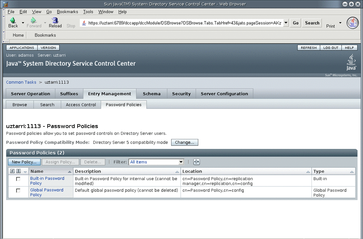Image resolution: width=363 pixels, height=239 pixels.
Task: Open the Built-in Password Policy link
Action: click(x=47, y=181)
